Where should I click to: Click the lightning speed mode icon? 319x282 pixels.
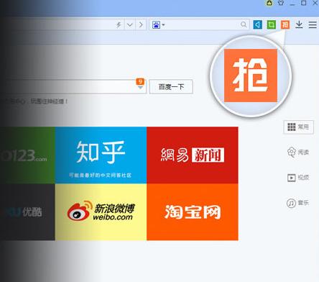coord(119,24)
